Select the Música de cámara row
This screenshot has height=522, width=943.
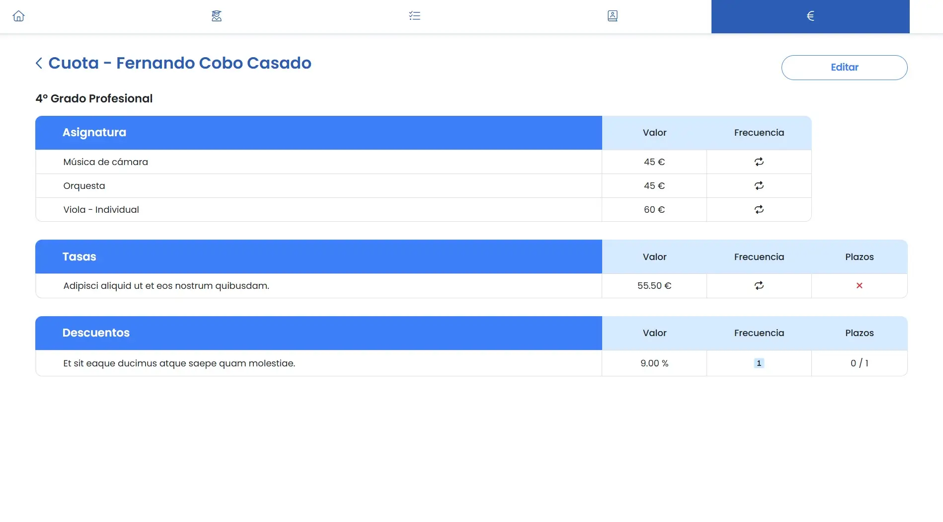105,162
